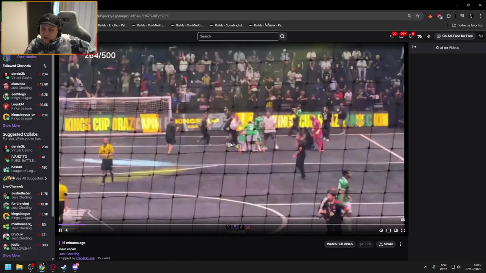486x273 pixels.
Task: Open fontinnelerj live channel
Action: click(x=26, y=206)
